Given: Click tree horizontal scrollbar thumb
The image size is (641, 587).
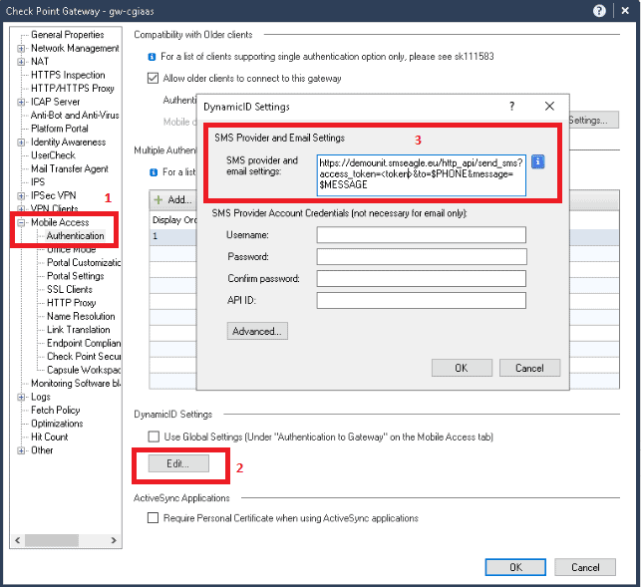Looking at the screenshot, I should pos(52,540).
